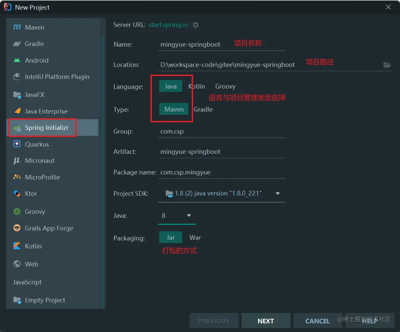Select Groovy as the language
Image resolution: width=400 pixels, height=332 pixels.
(x=225, y=86)
